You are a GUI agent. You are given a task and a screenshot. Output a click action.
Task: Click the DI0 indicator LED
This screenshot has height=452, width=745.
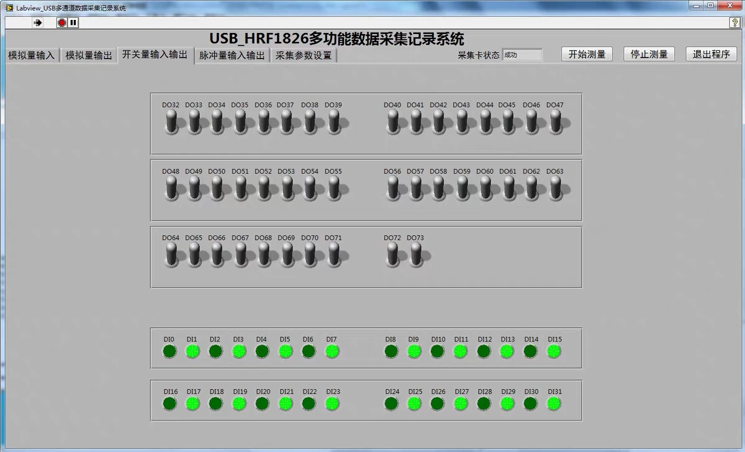coord(169,351)
